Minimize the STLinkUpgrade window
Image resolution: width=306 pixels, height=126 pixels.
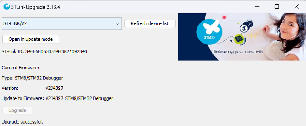tap(257, 6)
